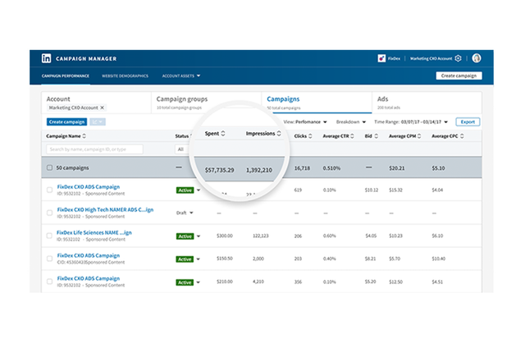This screenshot has height=348, width=525.
Task: Open the account settings gear icon
Action: click(458, 58)
